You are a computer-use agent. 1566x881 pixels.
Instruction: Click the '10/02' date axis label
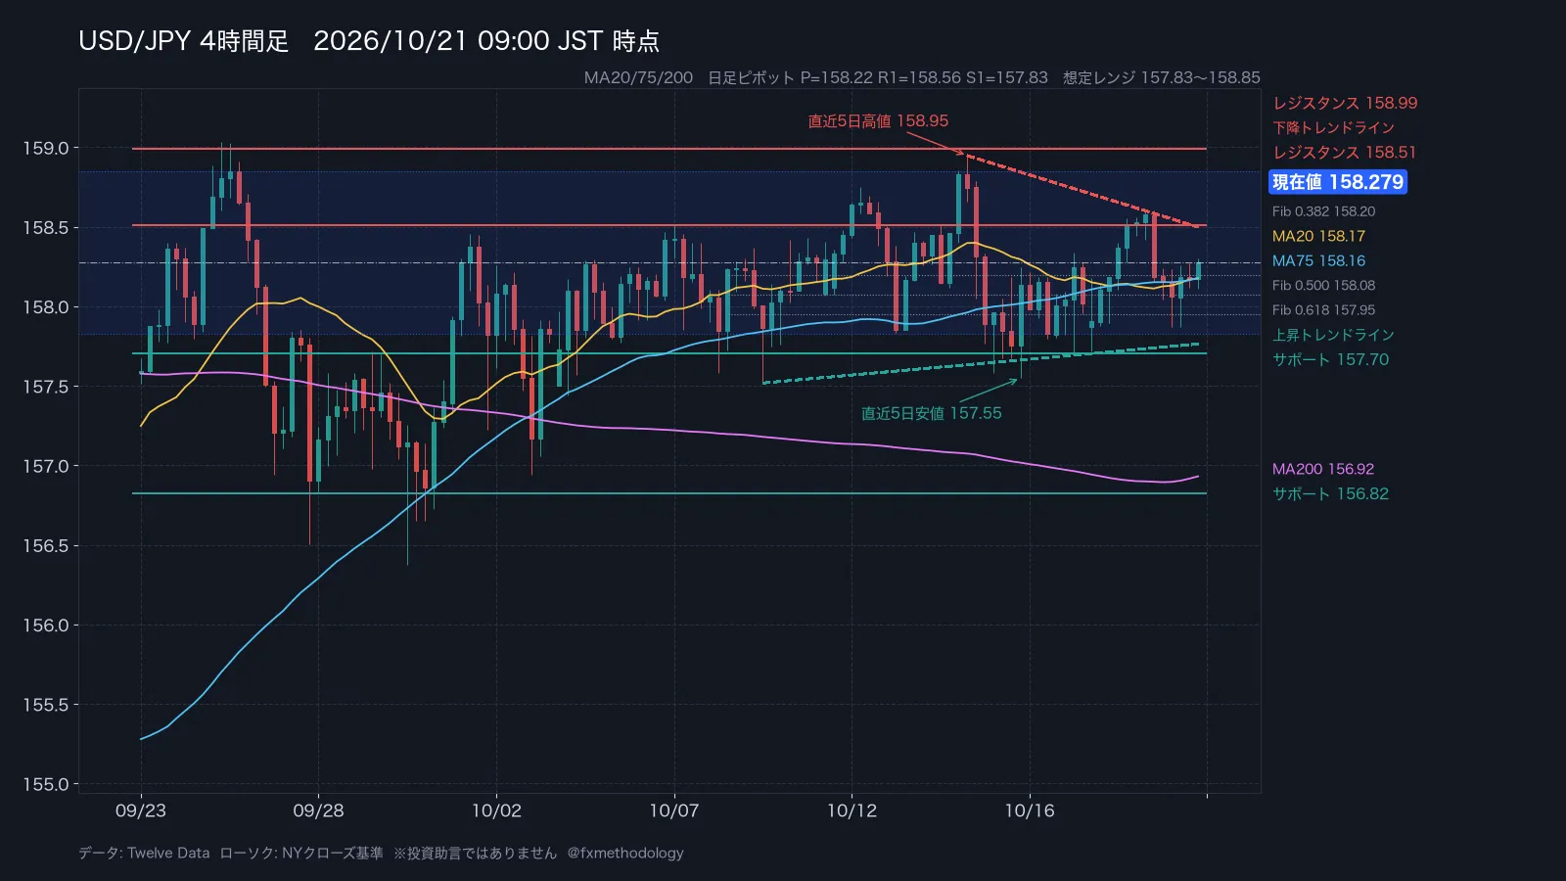[x=496, y=811]
